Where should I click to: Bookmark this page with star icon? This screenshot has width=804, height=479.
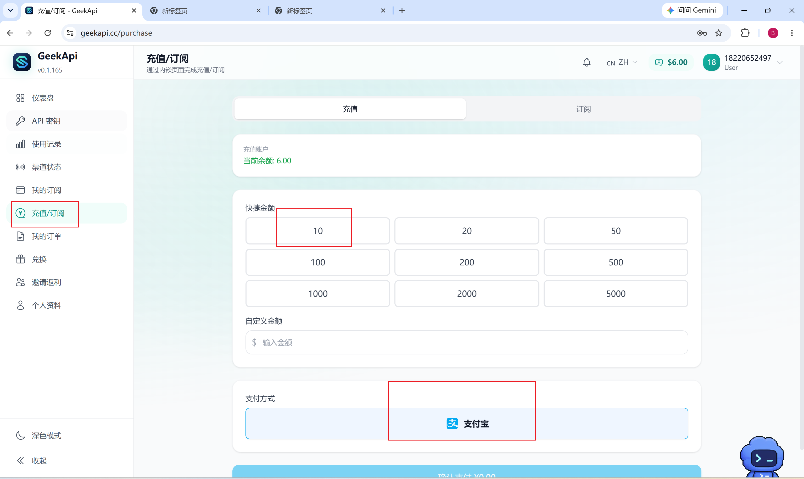[718, 33]
